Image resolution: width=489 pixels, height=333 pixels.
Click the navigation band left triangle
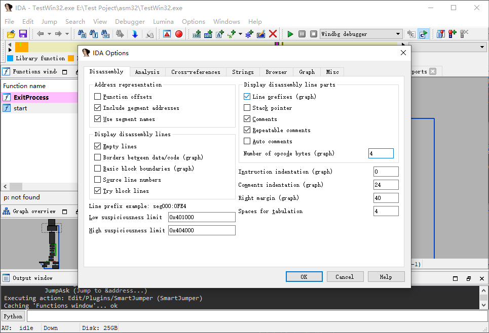pos(10,45)
